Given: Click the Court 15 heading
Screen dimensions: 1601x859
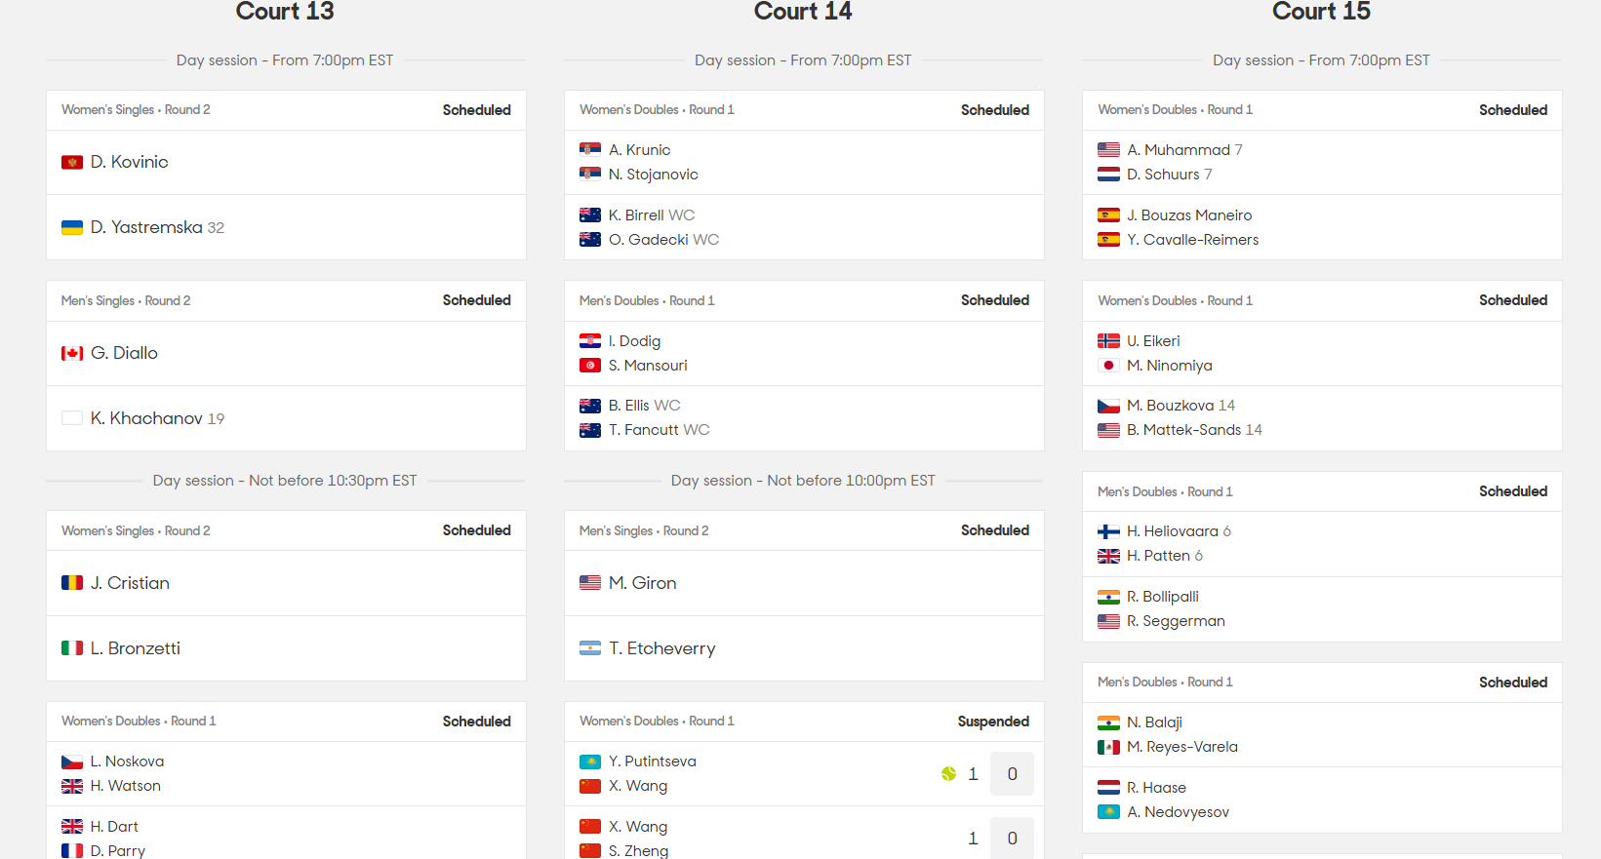Looking at the screenshot, I should pyautogui.click(x=1321, y=12).
